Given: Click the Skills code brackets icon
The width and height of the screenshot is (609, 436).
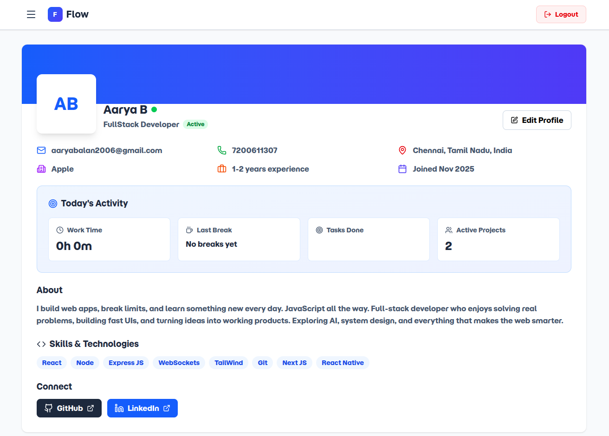Looking at the screenshot, I should (41, 344).
